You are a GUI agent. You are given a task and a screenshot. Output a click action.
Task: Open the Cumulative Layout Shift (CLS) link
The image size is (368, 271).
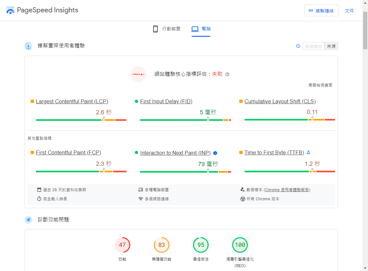coord(280,101)
